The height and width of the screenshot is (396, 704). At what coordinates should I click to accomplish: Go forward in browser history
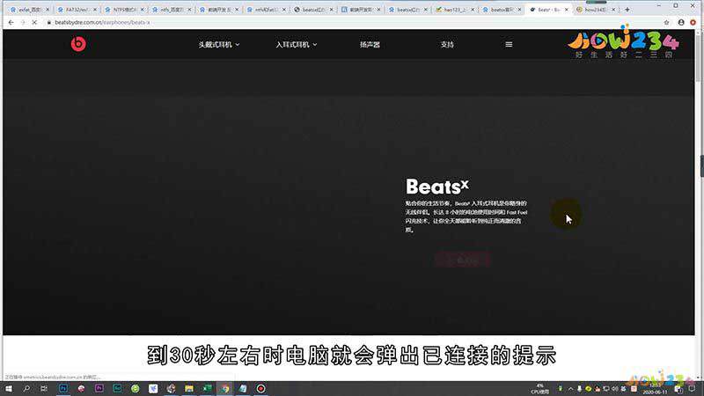point(23,22)
